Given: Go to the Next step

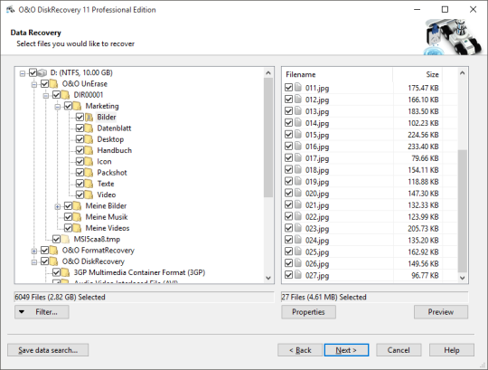Looking at the screenshot, I should 346,350.
